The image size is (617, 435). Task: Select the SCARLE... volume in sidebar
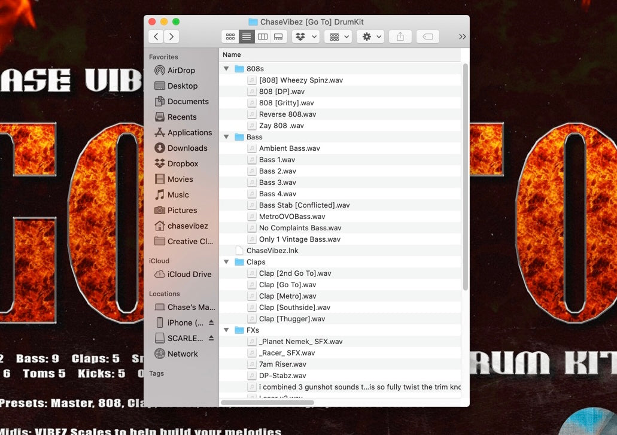179,338
